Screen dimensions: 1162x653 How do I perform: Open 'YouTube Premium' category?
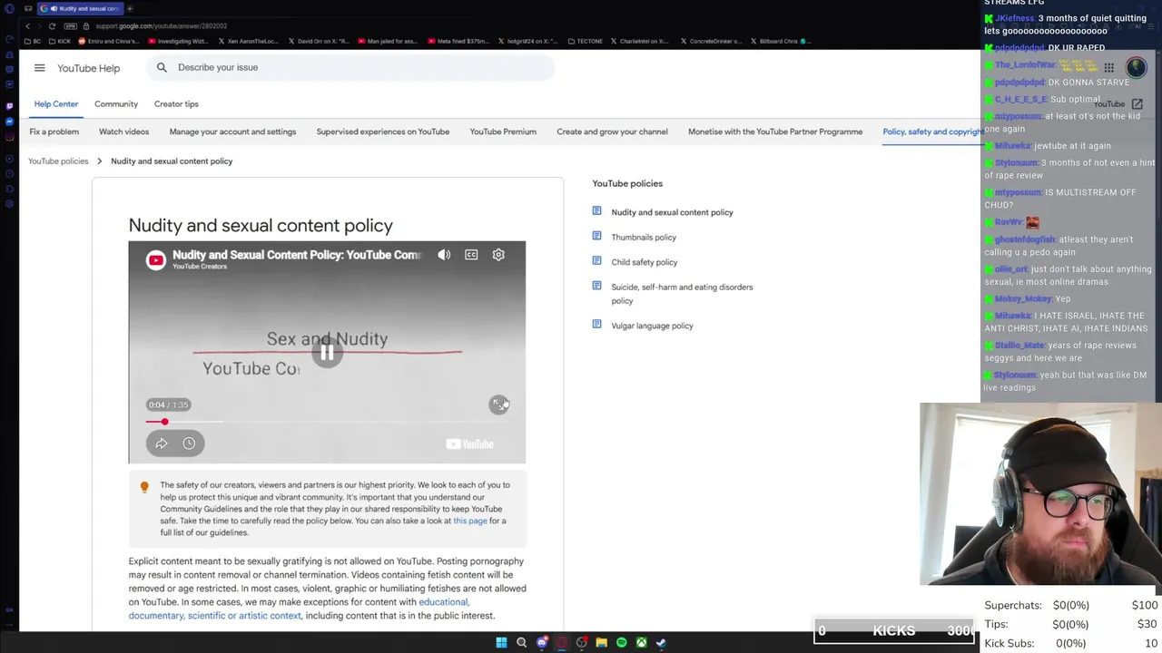coord(503,132)
